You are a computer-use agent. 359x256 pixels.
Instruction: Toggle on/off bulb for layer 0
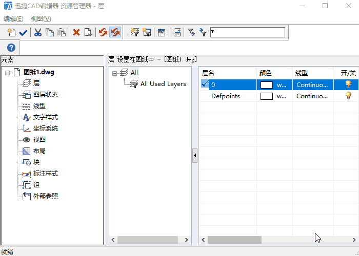tap(348, 84)
